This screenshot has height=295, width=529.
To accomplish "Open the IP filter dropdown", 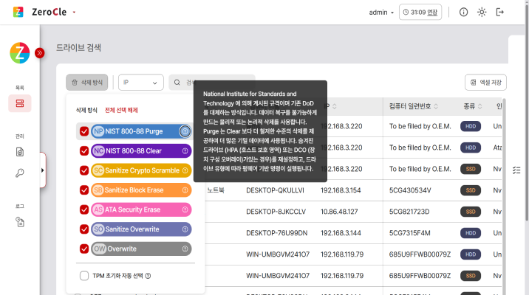I will (140, 83).
